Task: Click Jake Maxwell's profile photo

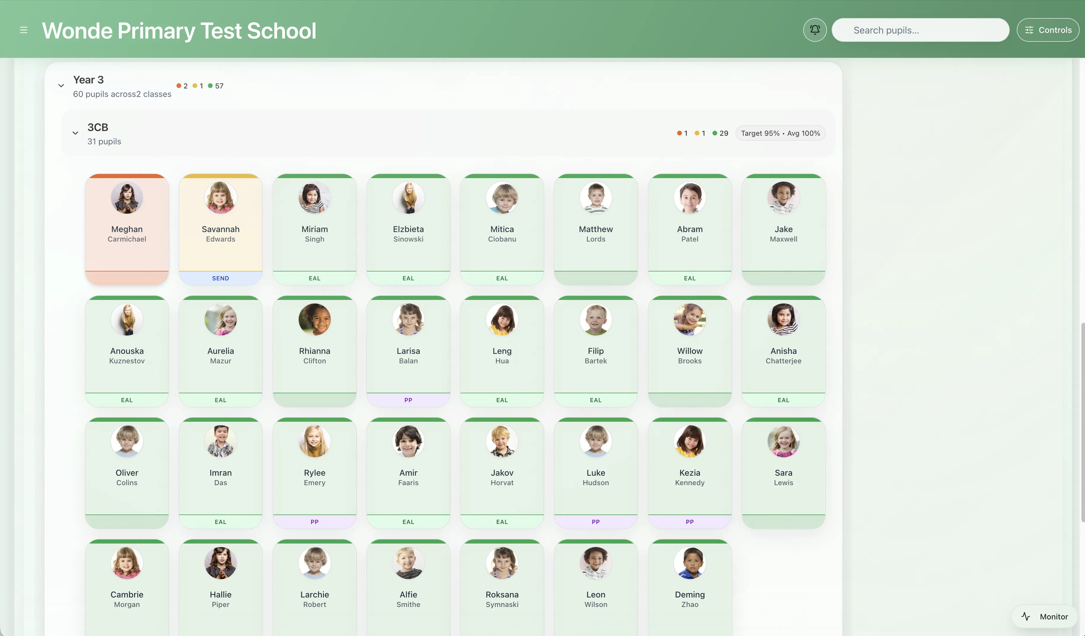Action: [x=783, y=198]
